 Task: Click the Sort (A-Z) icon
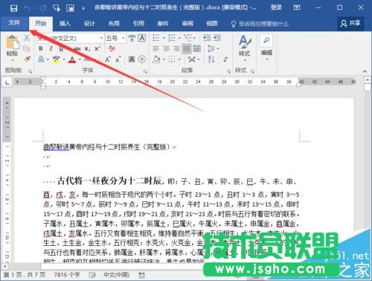tap(211, 60)
